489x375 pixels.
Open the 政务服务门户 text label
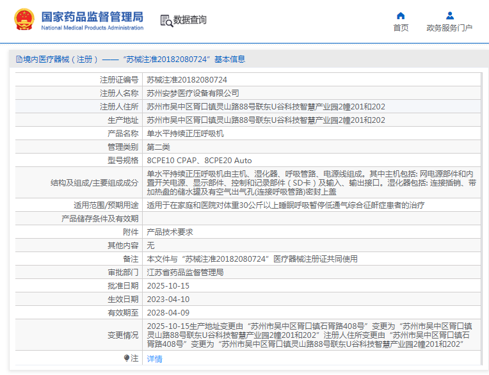coord(449,28)
